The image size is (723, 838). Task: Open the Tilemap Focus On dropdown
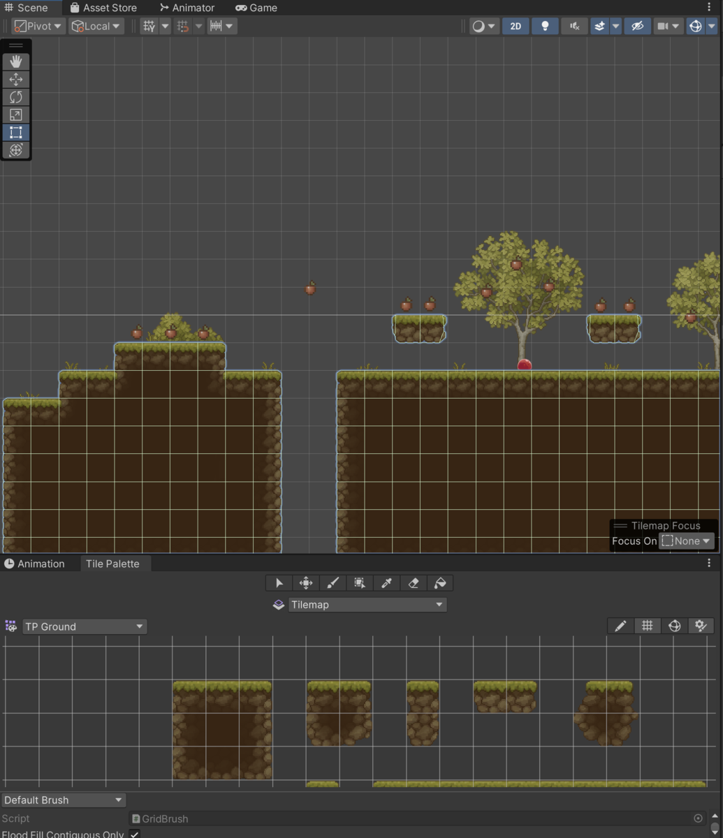(x=687, y=541)
